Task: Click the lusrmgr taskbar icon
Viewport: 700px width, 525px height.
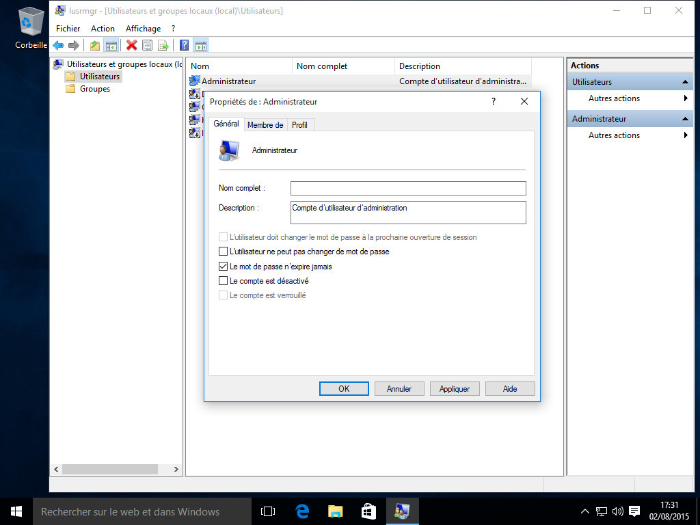Action: (x=402, y=511)
